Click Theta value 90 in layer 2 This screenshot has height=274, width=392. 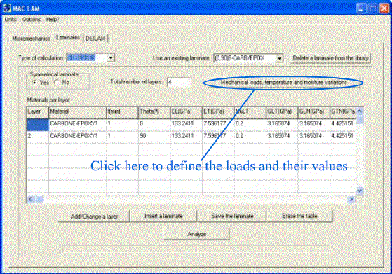coord(154,137)
